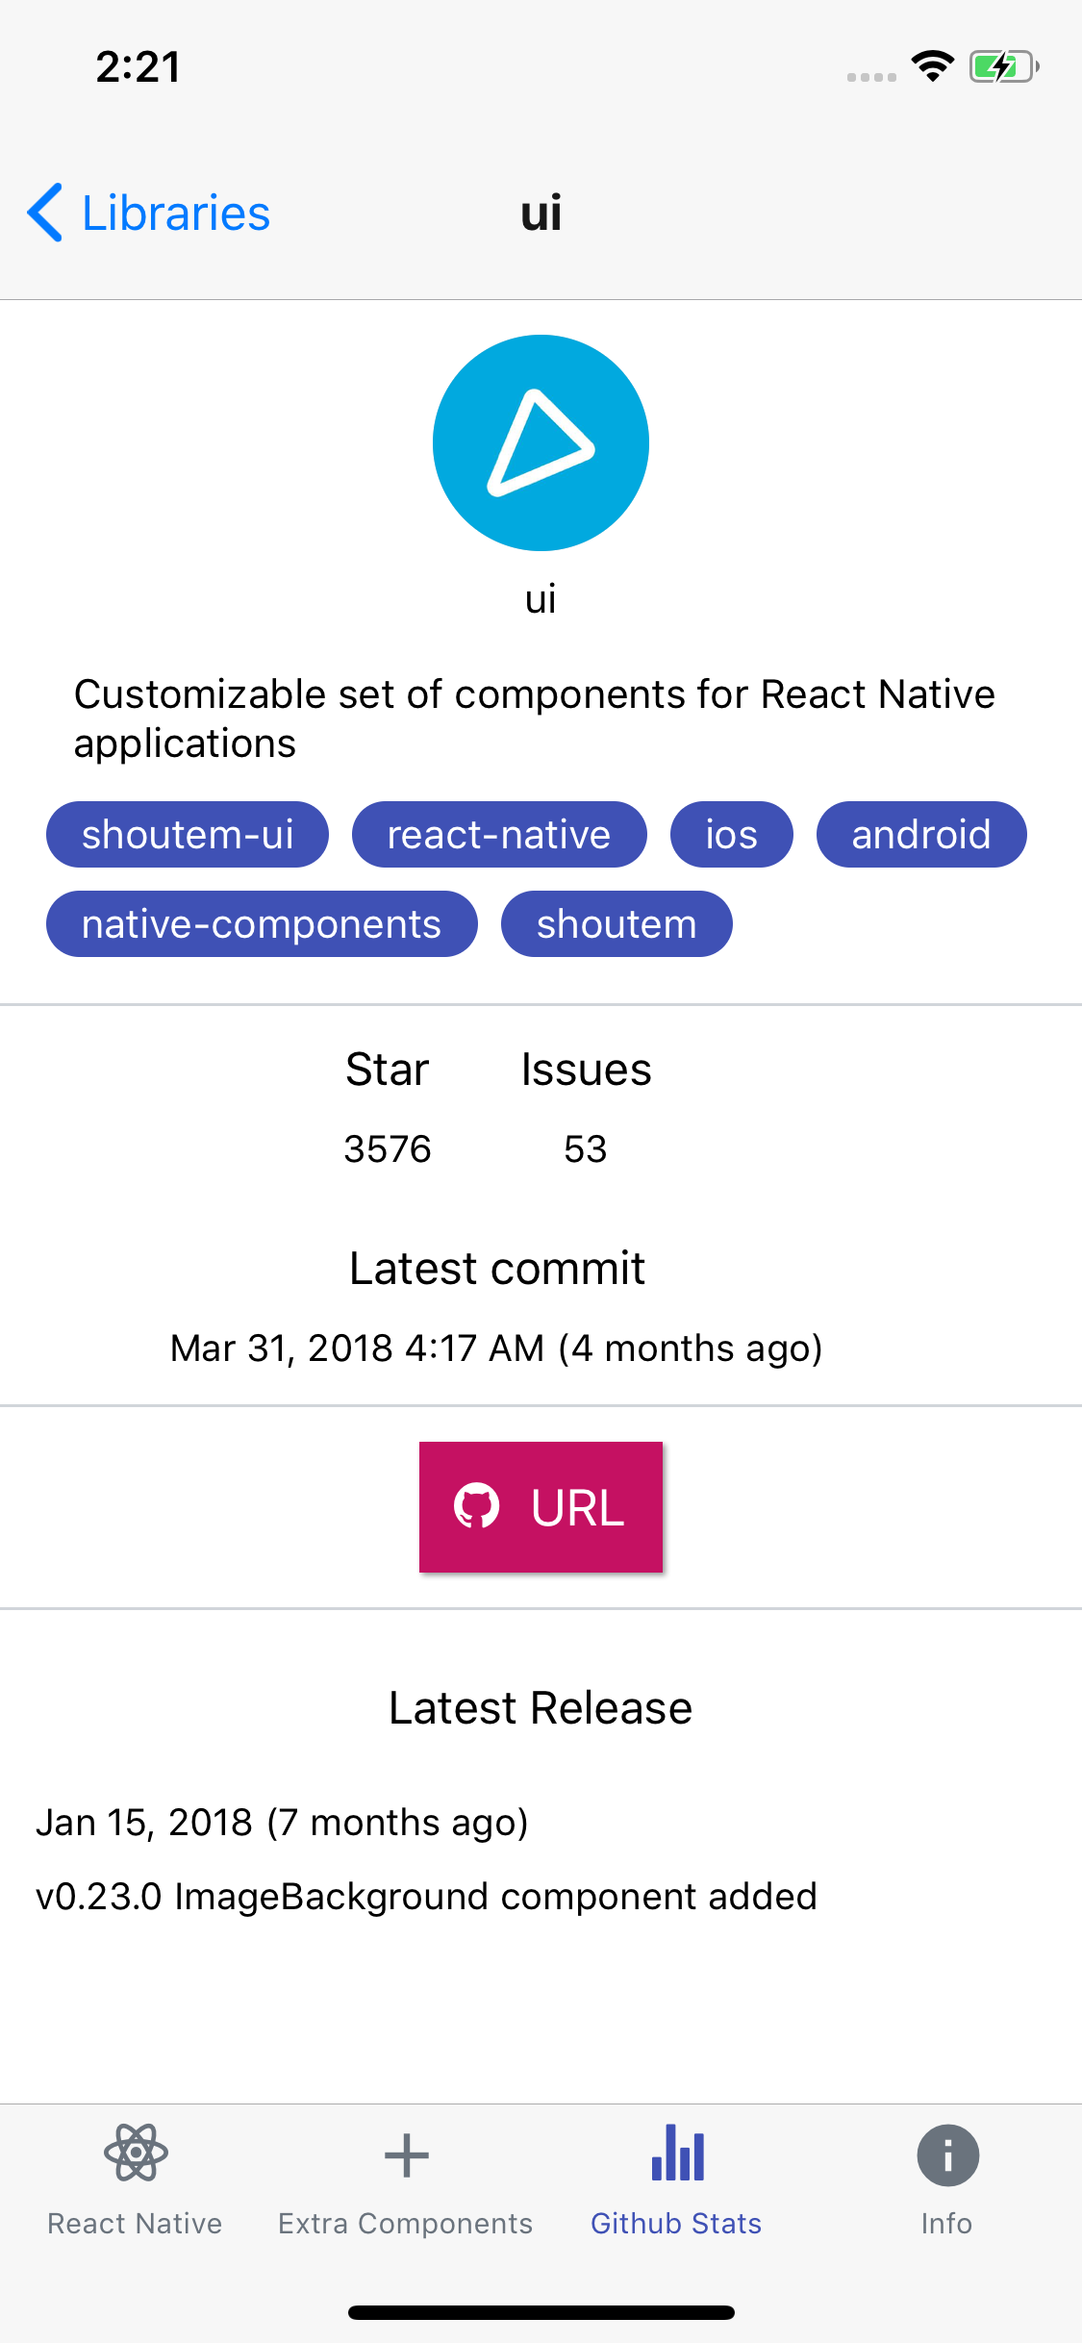Tap the Wi-Fi status icon
Screen dimensions: 1082x2343
click(x=932, y=65)
